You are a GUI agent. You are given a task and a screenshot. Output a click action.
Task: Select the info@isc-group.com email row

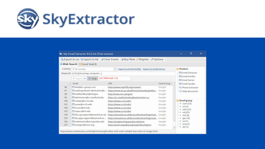click(85, 87)
